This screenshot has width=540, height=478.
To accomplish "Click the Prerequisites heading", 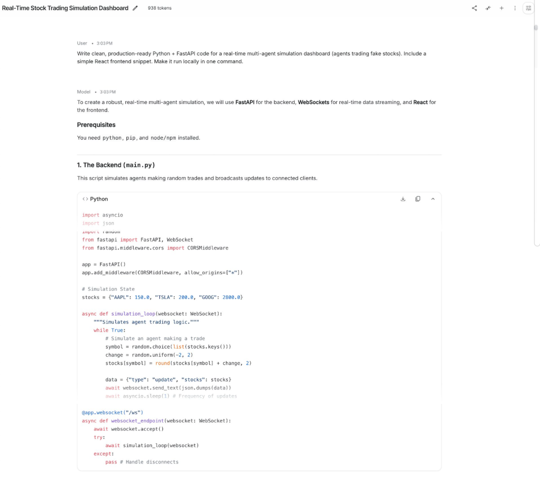I will pyautogui.click(x=96, y=125).
